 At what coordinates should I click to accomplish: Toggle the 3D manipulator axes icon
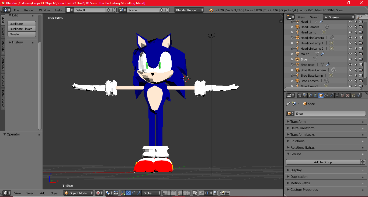[x=123, y=193]
